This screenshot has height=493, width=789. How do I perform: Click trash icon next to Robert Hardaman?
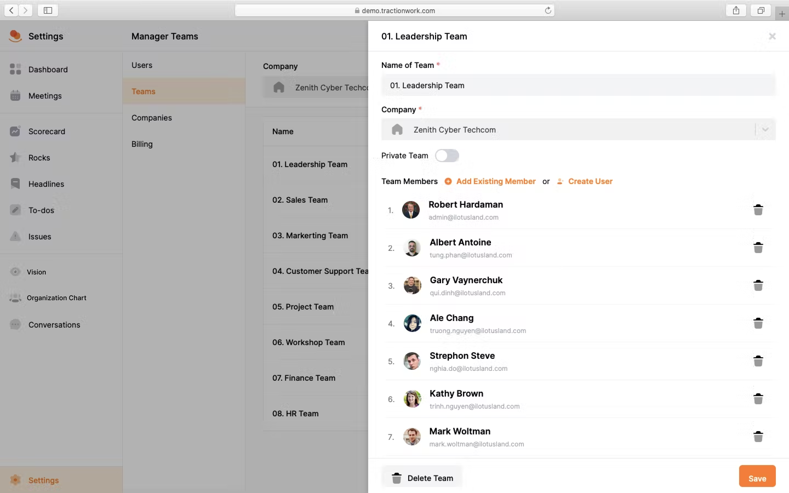coord(758,210)
